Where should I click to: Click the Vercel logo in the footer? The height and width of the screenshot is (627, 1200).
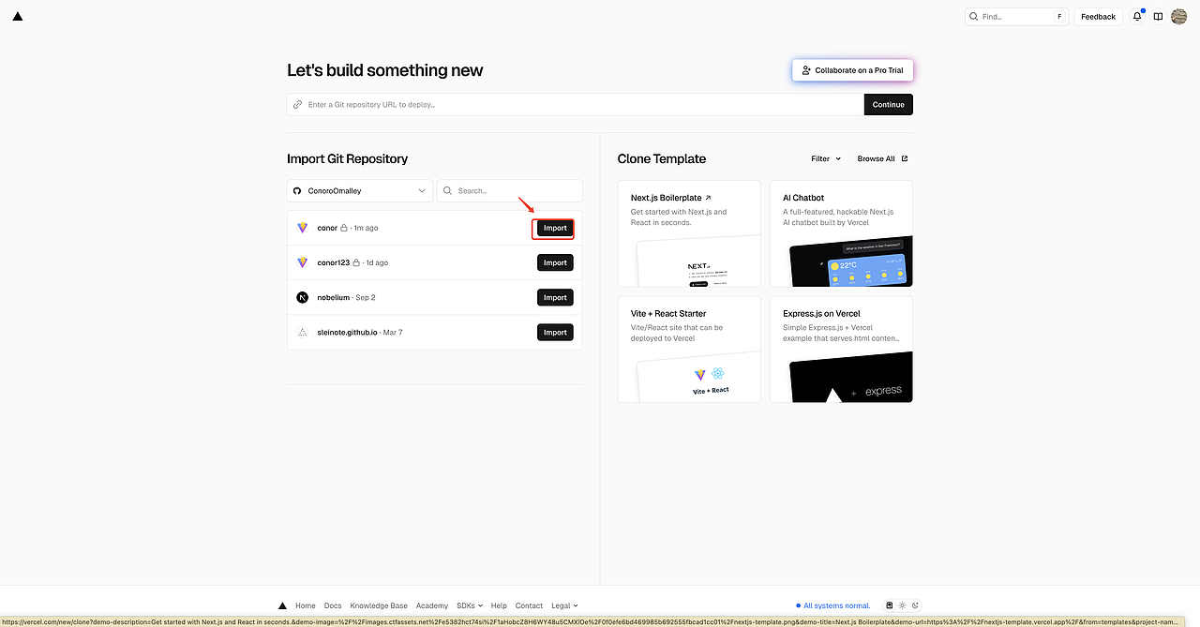pyautogui.click(x=282, y=605)
